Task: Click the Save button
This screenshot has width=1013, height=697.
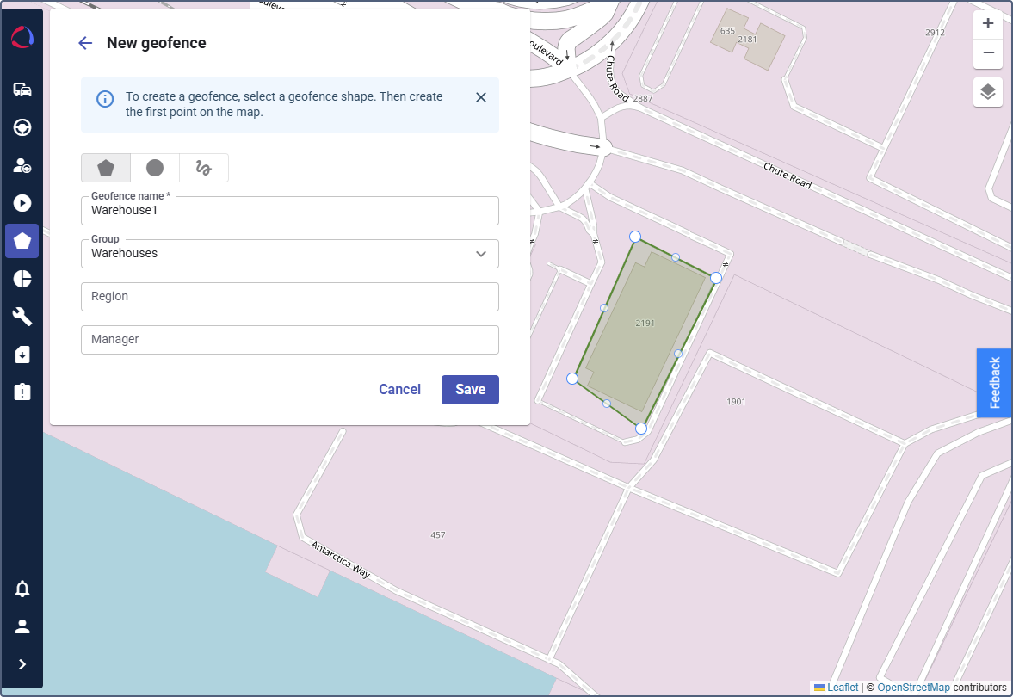Action: pos(470,390)
